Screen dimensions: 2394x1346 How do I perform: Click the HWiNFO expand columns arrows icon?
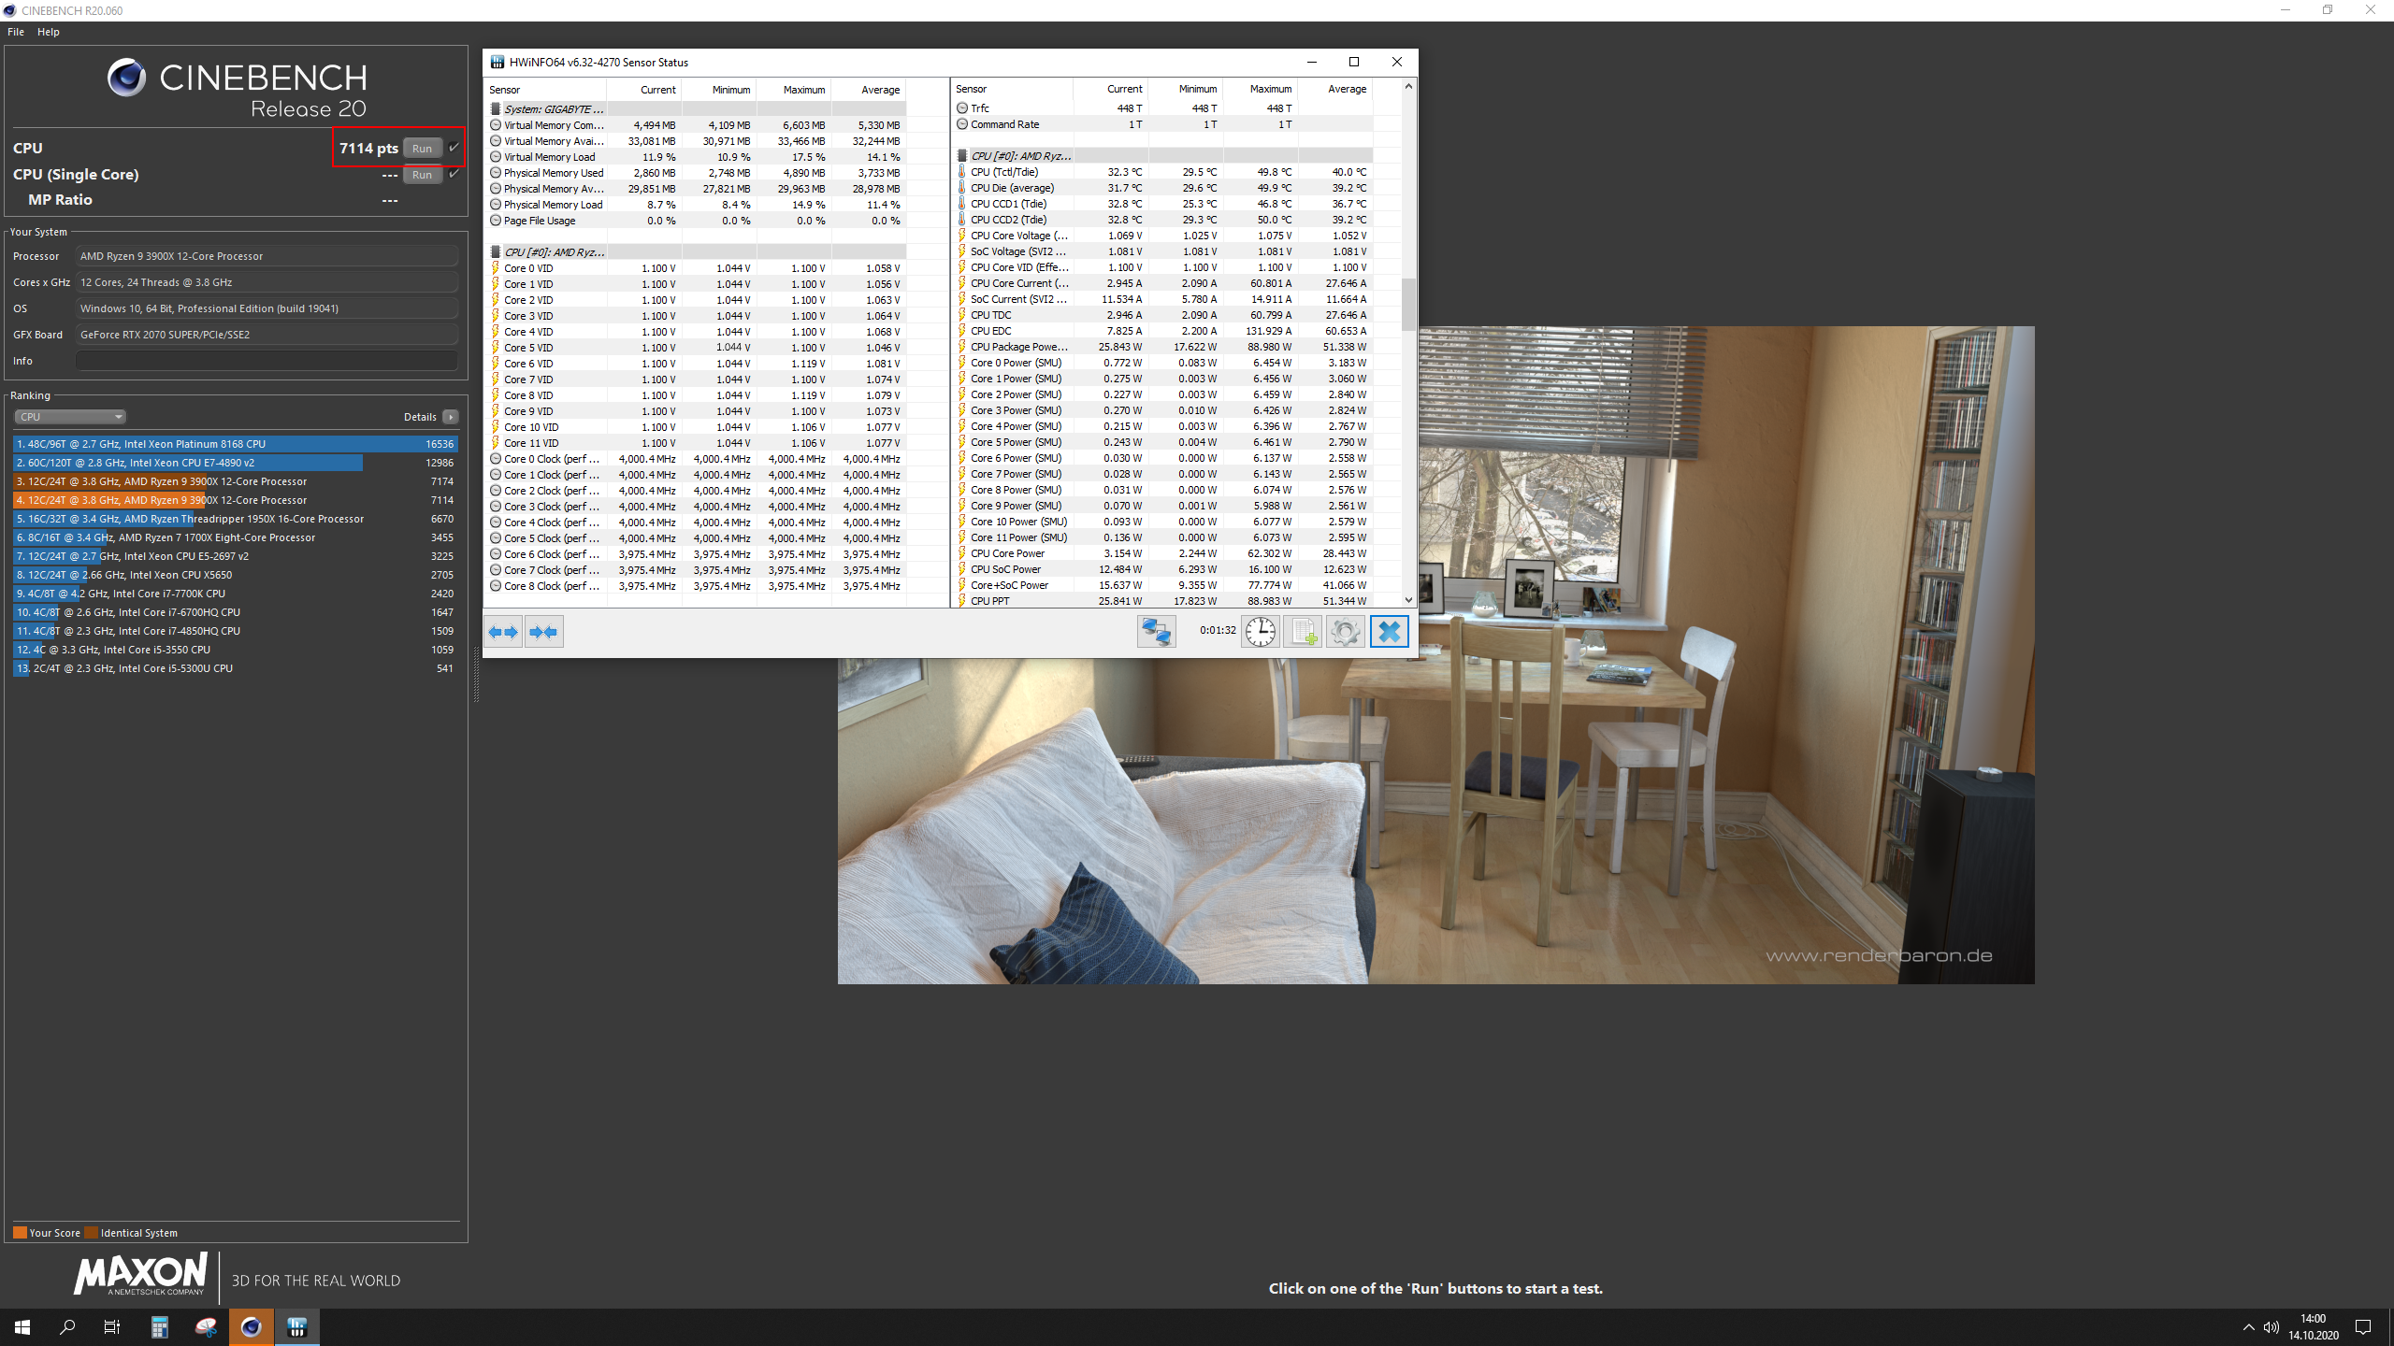coord(503,632)
